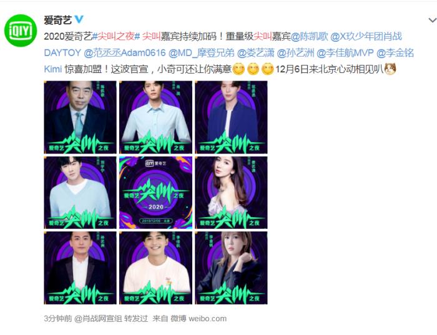Visit the @娄艺潇 profile mention

256,53
